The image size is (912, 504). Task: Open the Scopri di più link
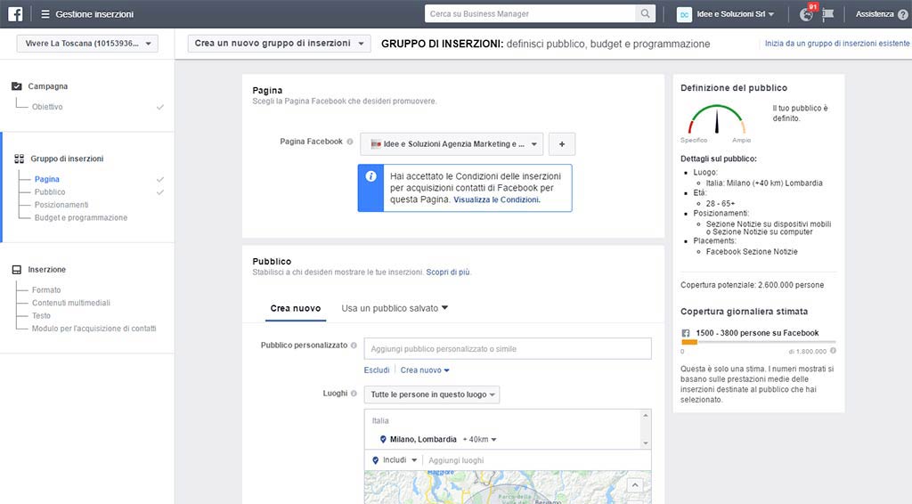448,272
